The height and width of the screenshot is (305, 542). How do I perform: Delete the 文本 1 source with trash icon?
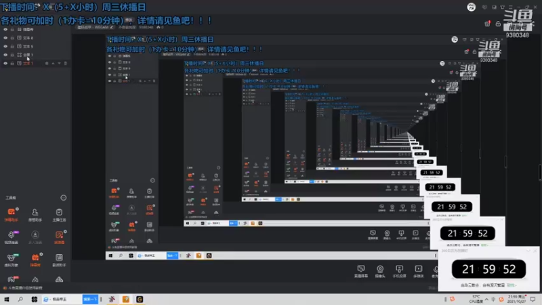[x=65, y=63]
